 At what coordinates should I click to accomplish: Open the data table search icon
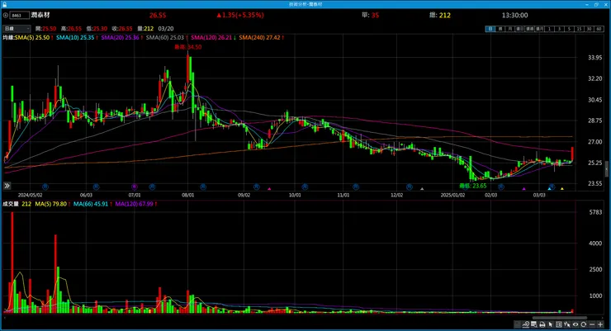tap(534, 324)
